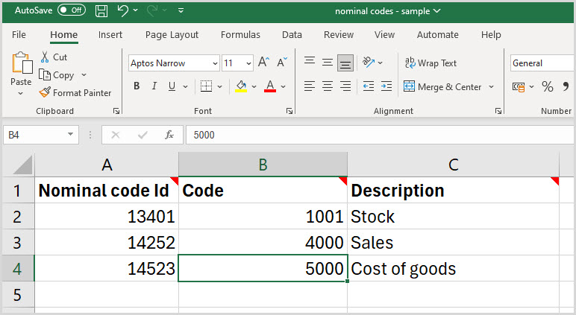
Task: Open the Font Color palette arrow
Action: [284, 86]
